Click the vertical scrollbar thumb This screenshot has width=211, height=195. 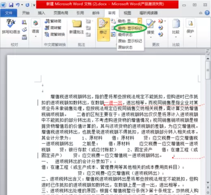(208, 70)
